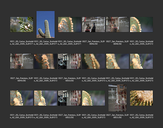Select the golden barrel cactus spines thumbnail
The height and width of the screenshot is (128, 163).
[141, 98]
